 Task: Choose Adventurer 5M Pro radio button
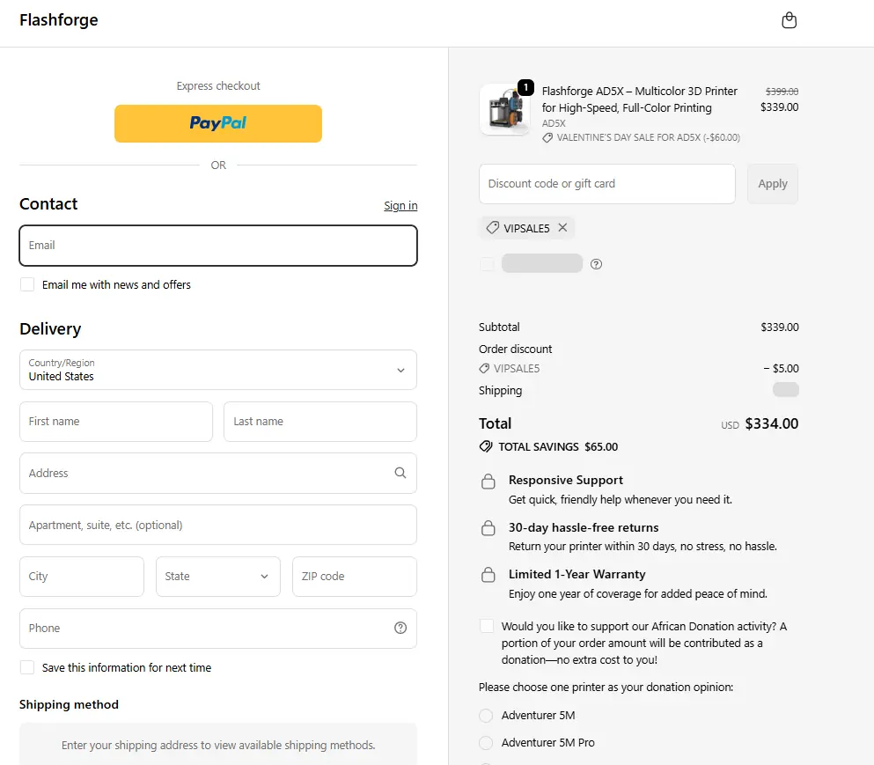[x=486, y=743]
